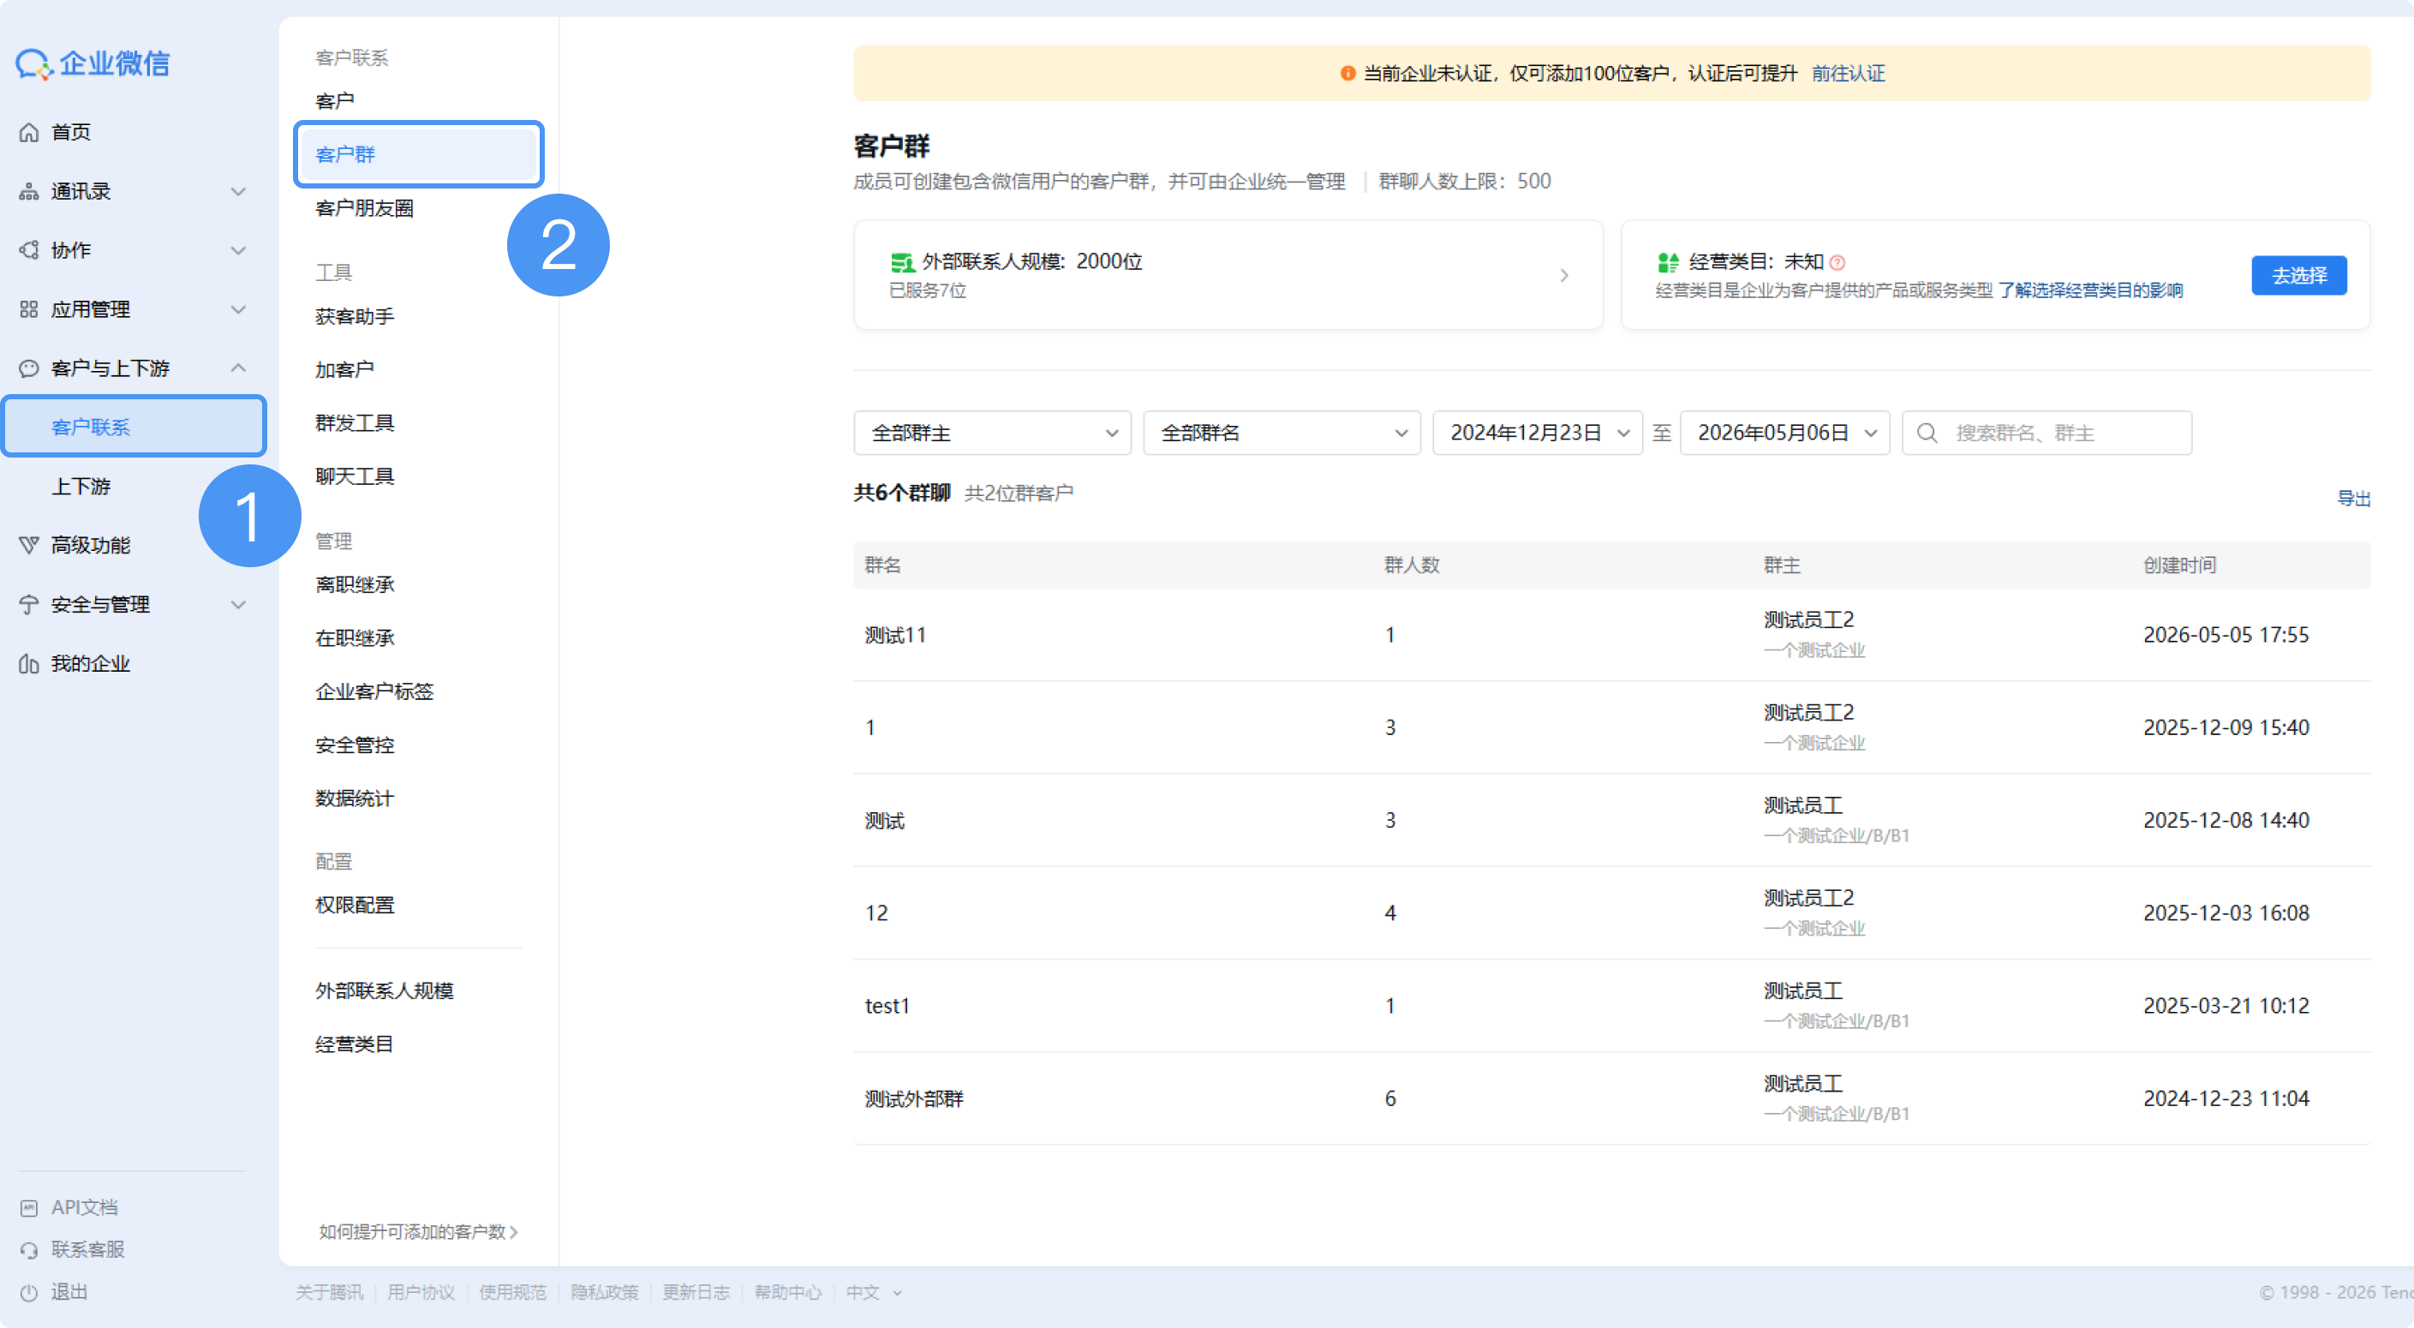Image resolution: width=2414 pixels, height=1328 pixels.
Task: Click the 退出 power icon
Action: 29,1292
